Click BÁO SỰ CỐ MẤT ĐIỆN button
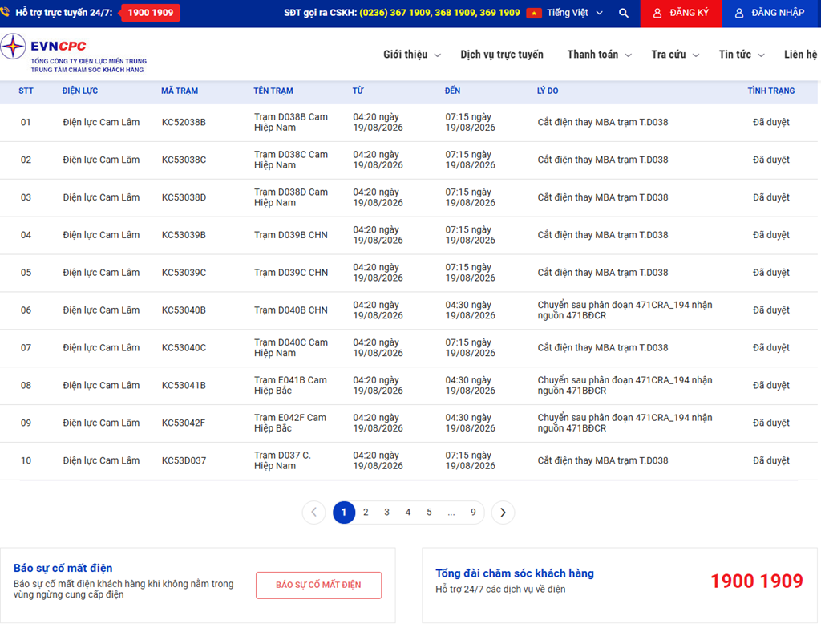Image resolution: width=821 pixels, height=624 pixels. click(x=318, y=586)
